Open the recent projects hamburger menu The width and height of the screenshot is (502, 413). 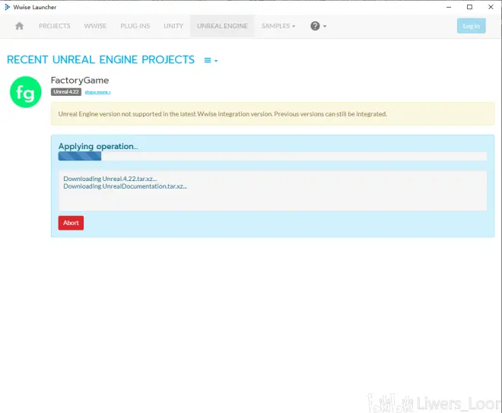(211, 60)
